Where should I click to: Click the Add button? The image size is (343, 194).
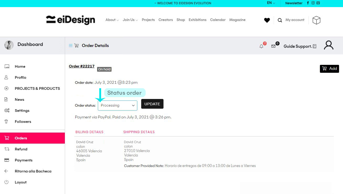pyautogui.click(x=329, y=69)
